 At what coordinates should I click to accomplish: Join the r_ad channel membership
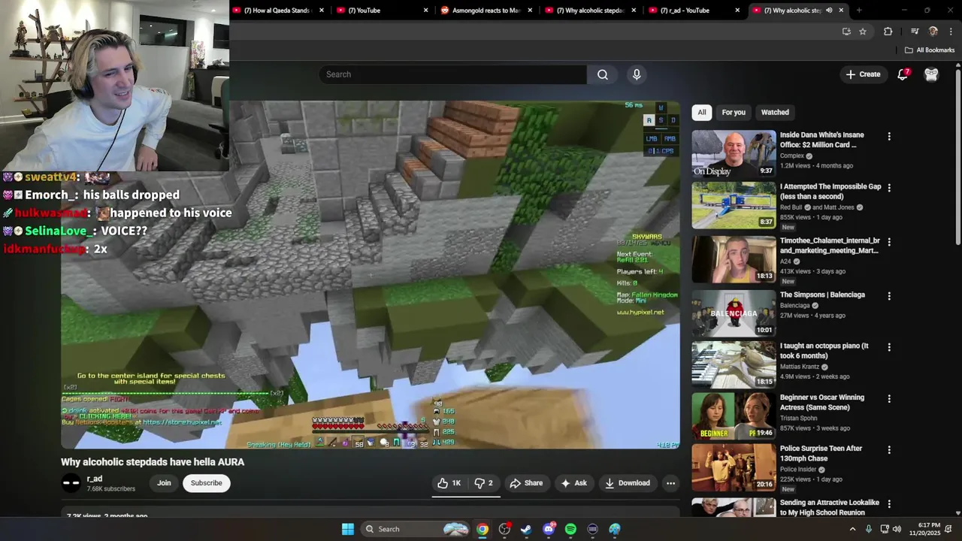[164, 483]
